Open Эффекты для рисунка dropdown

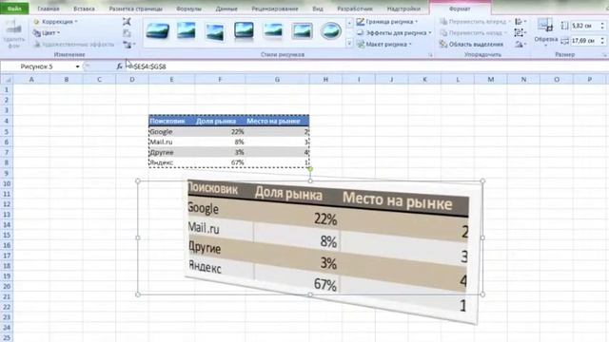pos(394,33)
